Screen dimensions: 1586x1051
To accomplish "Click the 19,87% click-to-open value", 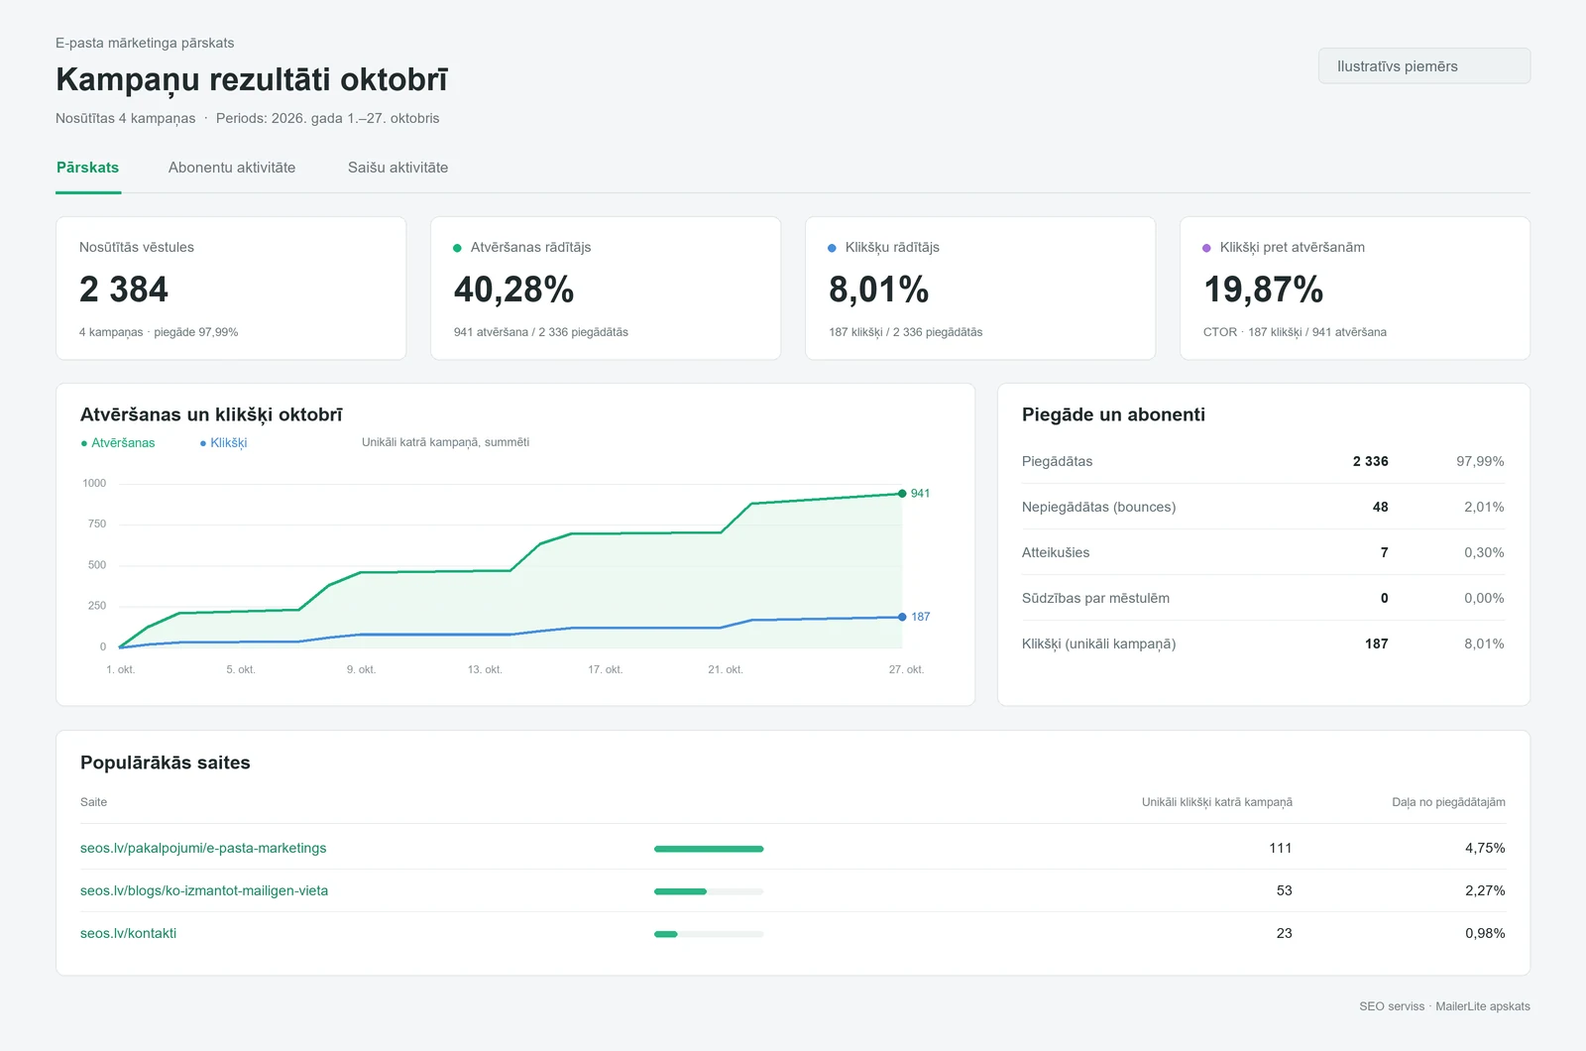I will [x=1263, y=290].
